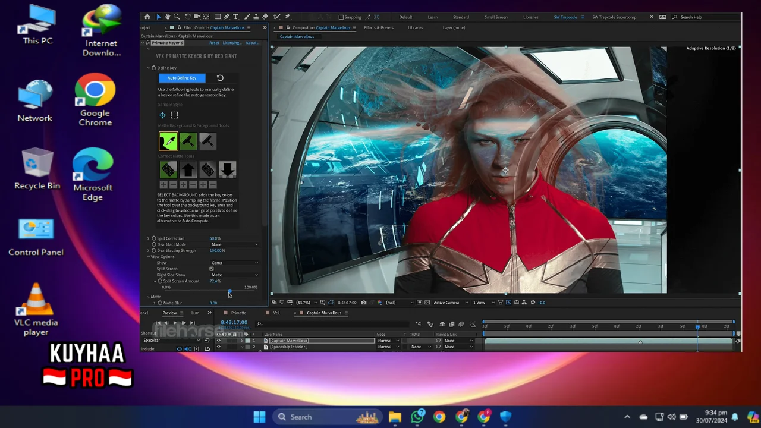Switch to the Libraries panel tab
Screen dimensions: 761x428
pos(416,27)
